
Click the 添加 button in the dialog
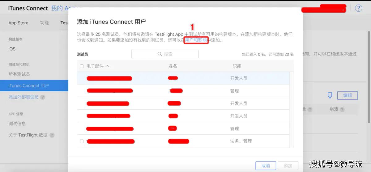click(288, 166)
